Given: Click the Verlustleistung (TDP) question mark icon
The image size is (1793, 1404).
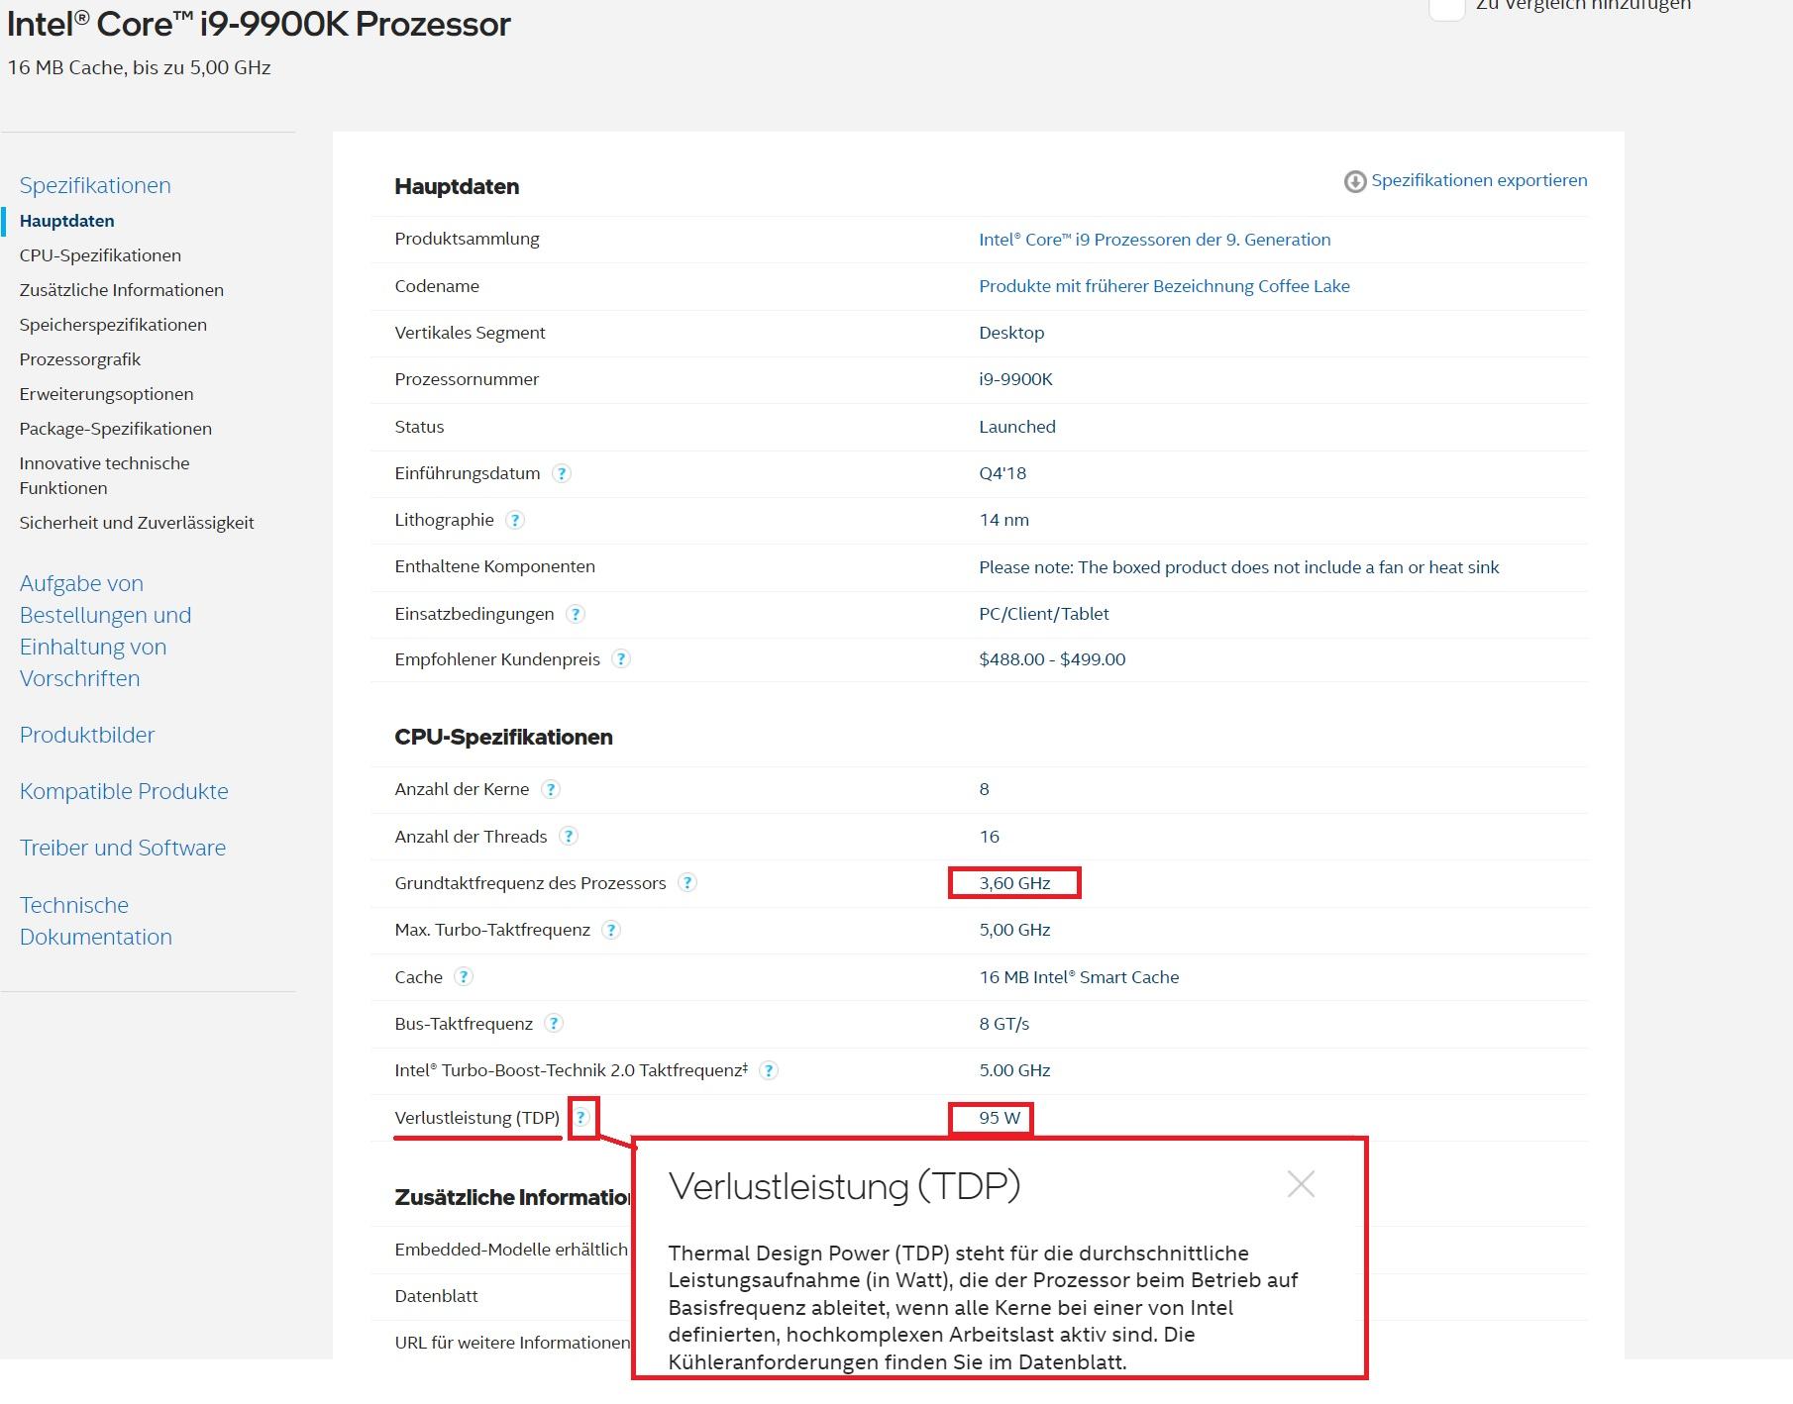Looking at the screenshot, I should pos(582,1118).
